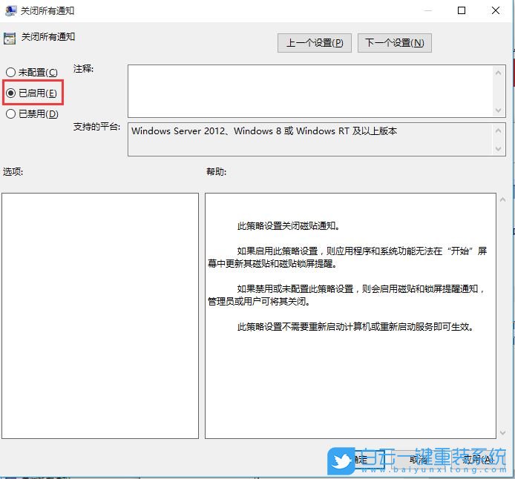The height and width of the screenshot is (479, 515).
Task: Click help paragraph starting 如果禁用或未配置此策略设置
Action: (347, 295)
